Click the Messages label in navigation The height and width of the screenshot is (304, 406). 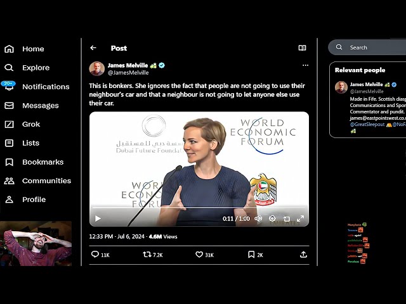click(41, 106)
